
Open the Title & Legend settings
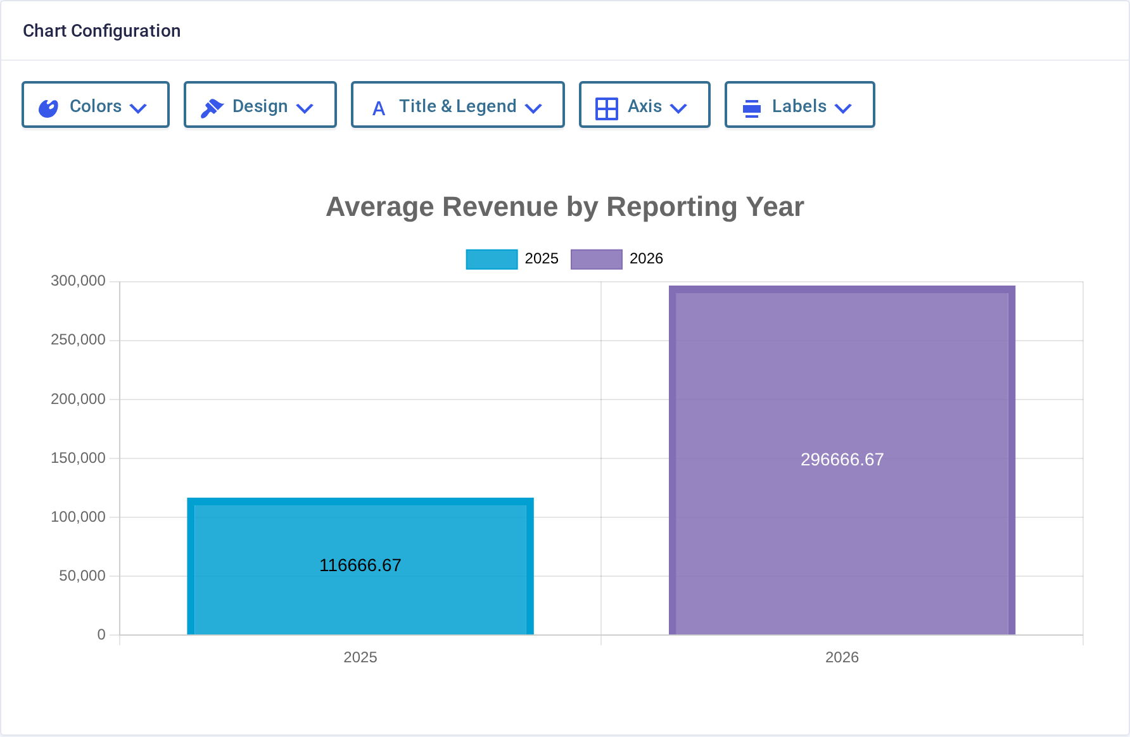point(458,104)
